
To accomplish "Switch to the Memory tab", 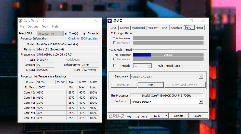I will tap(153, 28).
